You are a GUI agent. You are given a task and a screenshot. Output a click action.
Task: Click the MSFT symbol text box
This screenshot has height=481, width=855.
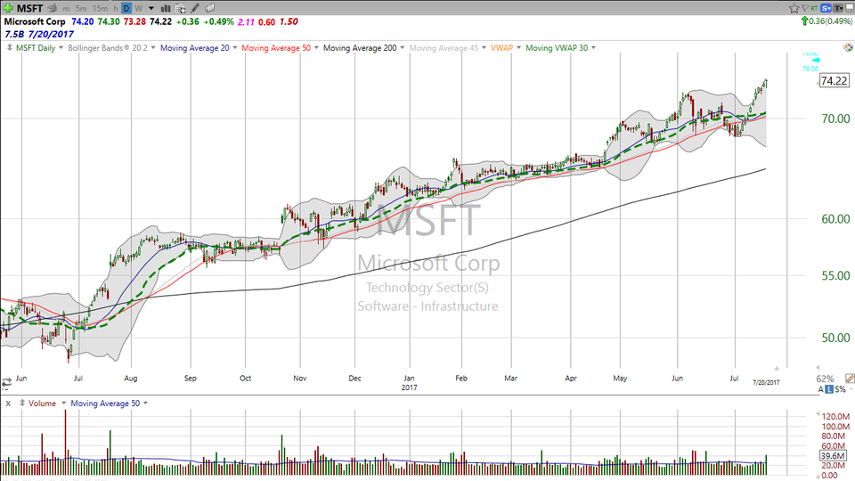pos(30,8)
